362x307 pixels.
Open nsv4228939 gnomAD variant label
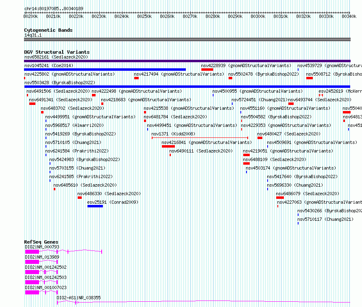coord(246,65)
